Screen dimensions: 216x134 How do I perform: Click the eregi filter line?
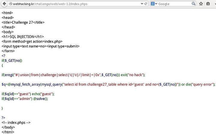(73, 75)
